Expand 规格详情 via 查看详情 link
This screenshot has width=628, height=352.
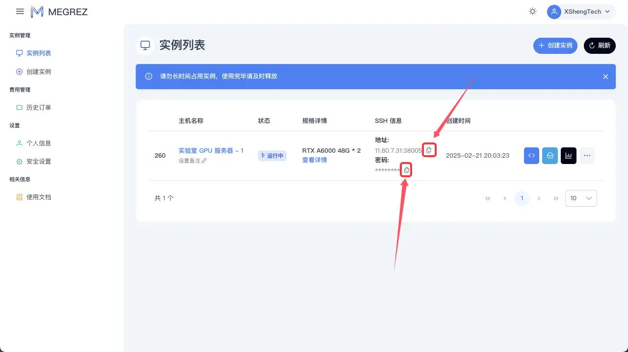[x=314, y=160]
